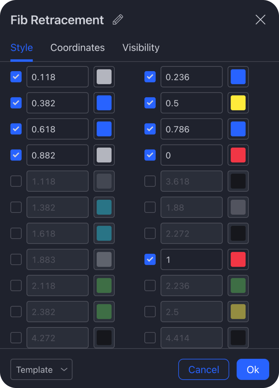Select the Style tab
The width and height of the screenshot is (279, 388).
(21, 47)
